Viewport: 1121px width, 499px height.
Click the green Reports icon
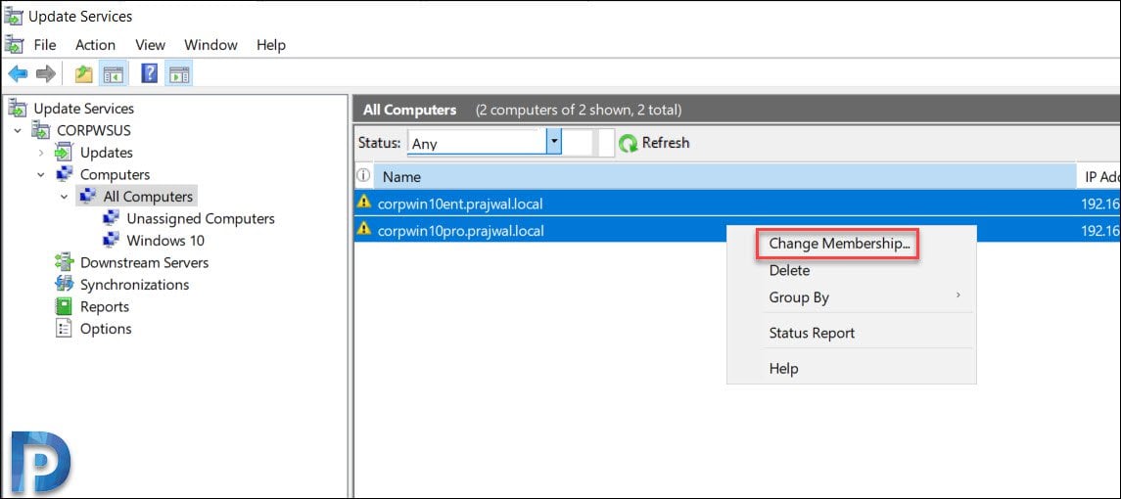(x=65, y=306)
